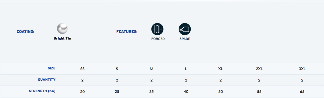Click strength value 65 for 3XL
This screenshot has height=98, width=324.
[x=302, y=92]
